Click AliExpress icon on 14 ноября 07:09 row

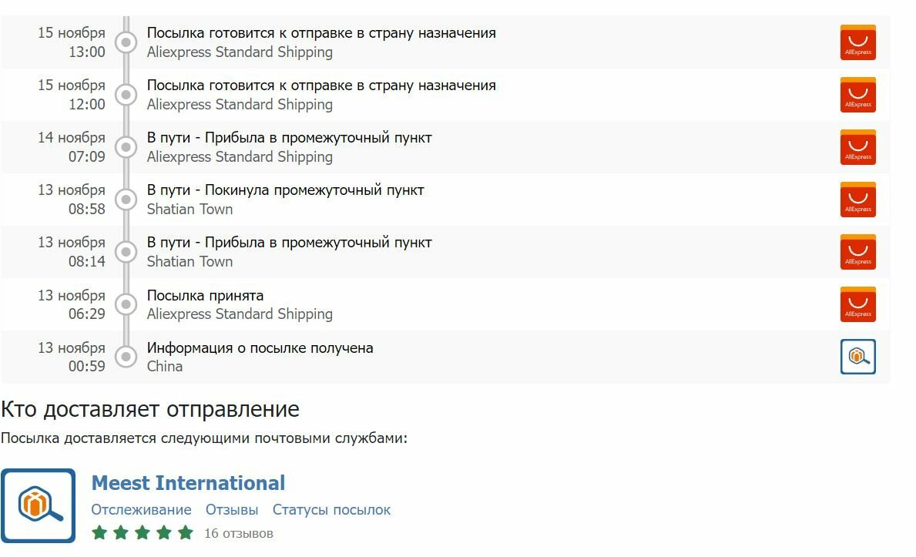857,147
